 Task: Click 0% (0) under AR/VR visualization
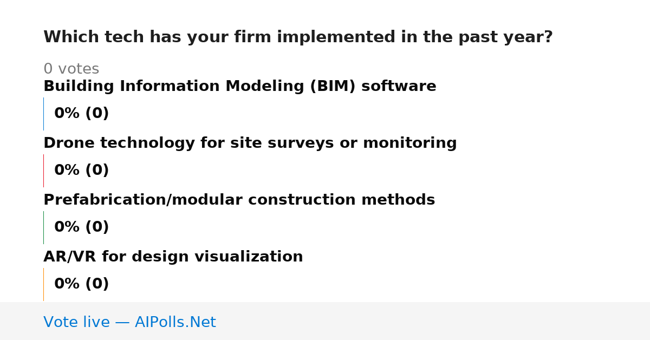pos(82,284)
